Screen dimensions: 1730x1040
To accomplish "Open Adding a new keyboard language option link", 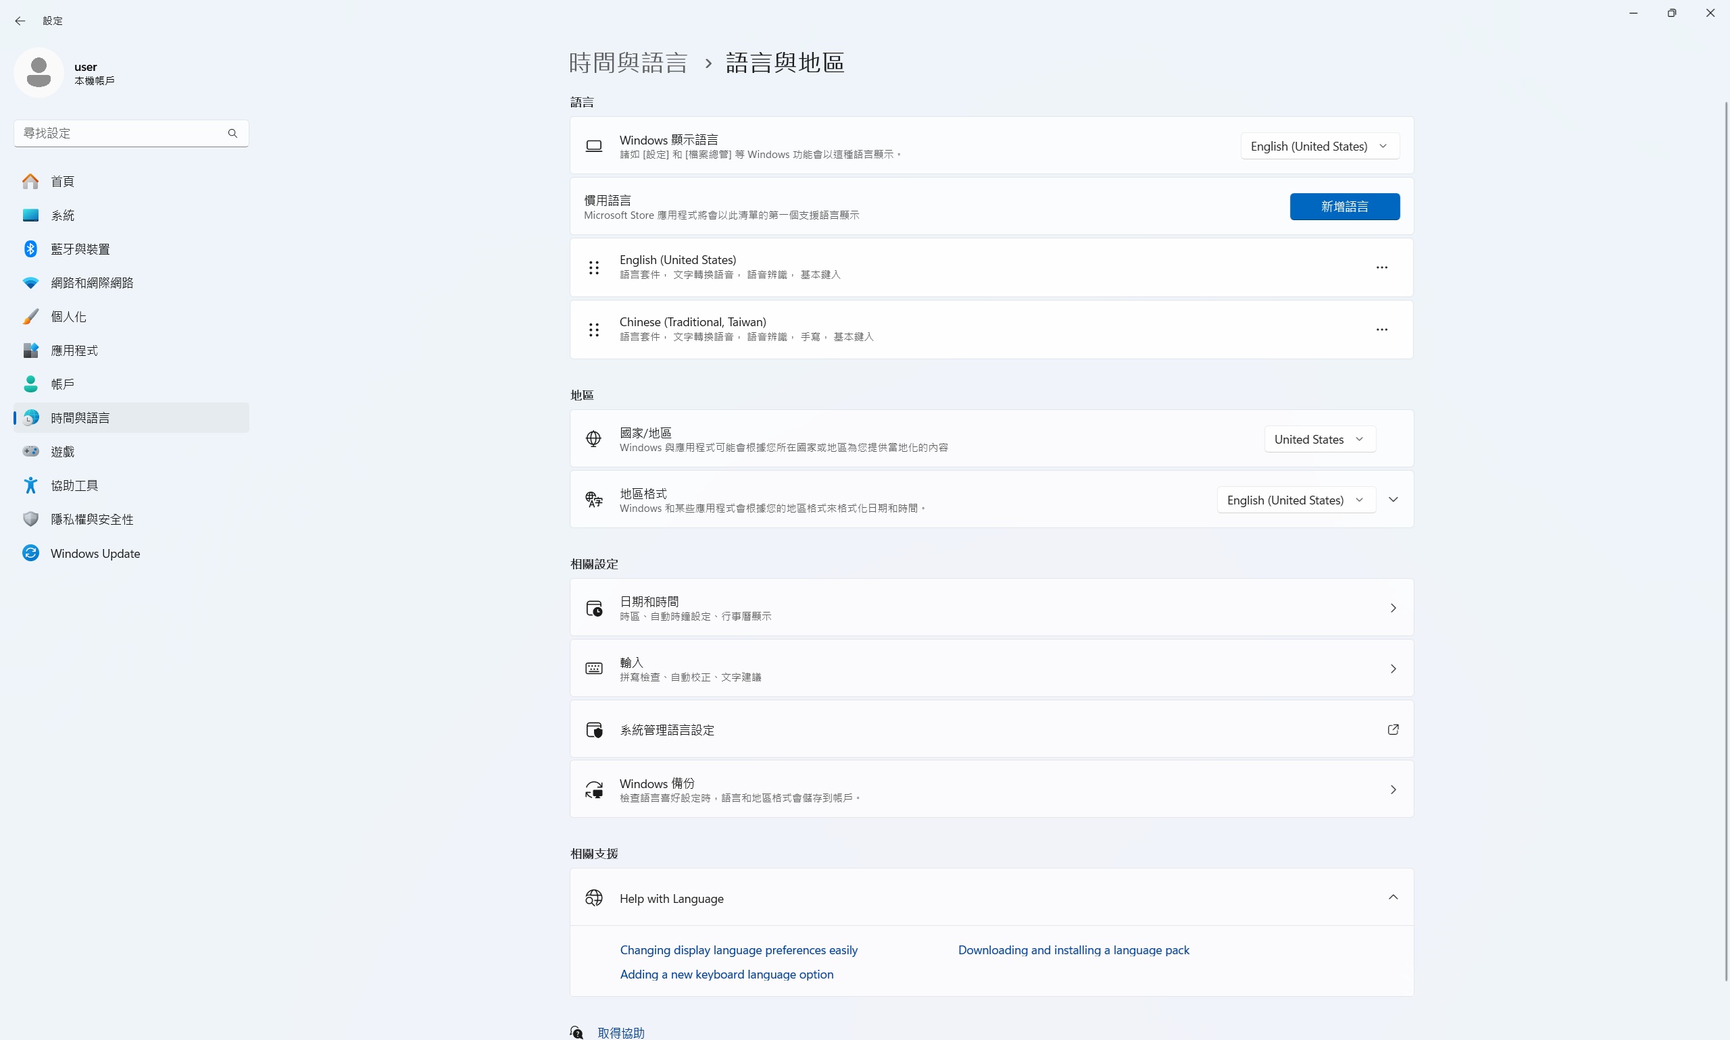I will tap(726, 974).
